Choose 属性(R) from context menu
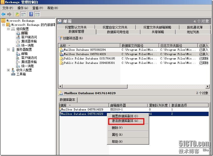 point(128,135)
